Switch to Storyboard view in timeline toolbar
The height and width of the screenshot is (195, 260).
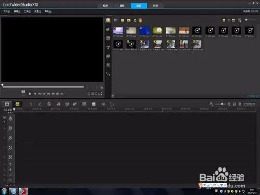(7, 104)
